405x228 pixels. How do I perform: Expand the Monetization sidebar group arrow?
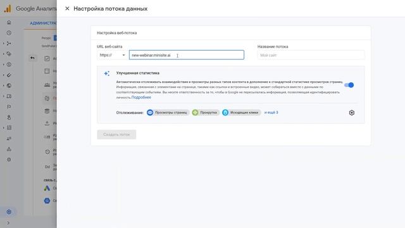[x=4, y=65]
